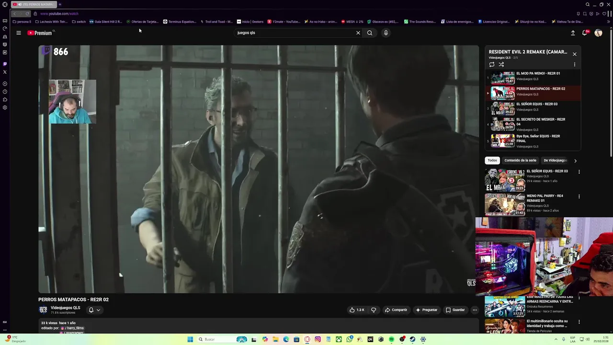The width and height of the screenshot is (613, 345).
Task: Open the browser tab search magnifier
Action: [x=588, y=4]
